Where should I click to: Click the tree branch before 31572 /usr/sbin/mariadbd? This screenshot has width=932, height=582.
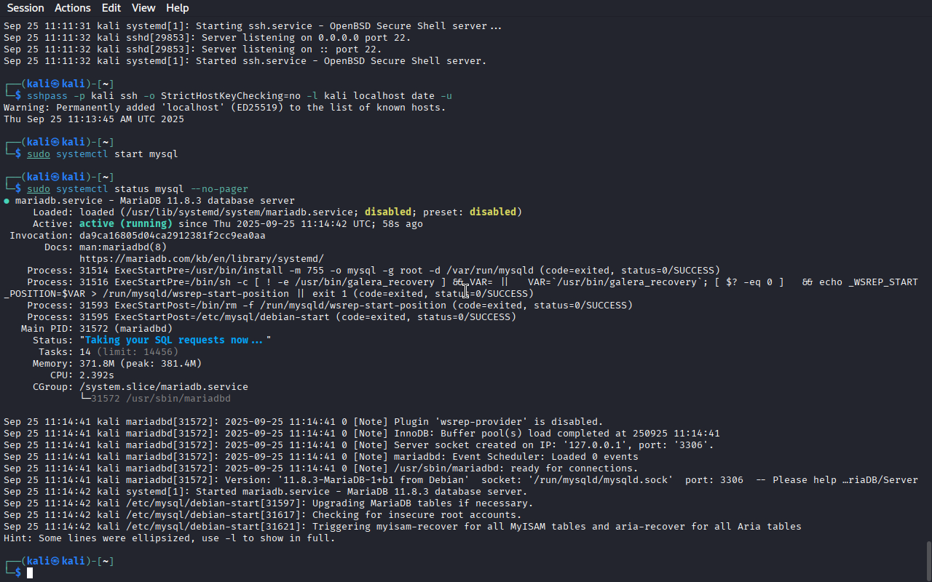click(85, 399)
